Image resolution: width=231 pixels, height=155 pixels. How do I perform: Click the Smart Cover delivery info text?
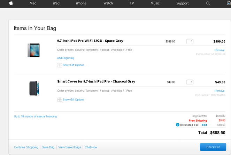pos(94,91)
